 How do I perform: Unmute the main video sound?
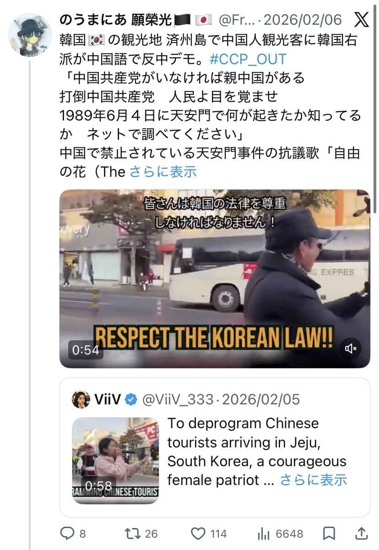pos(351,349)
